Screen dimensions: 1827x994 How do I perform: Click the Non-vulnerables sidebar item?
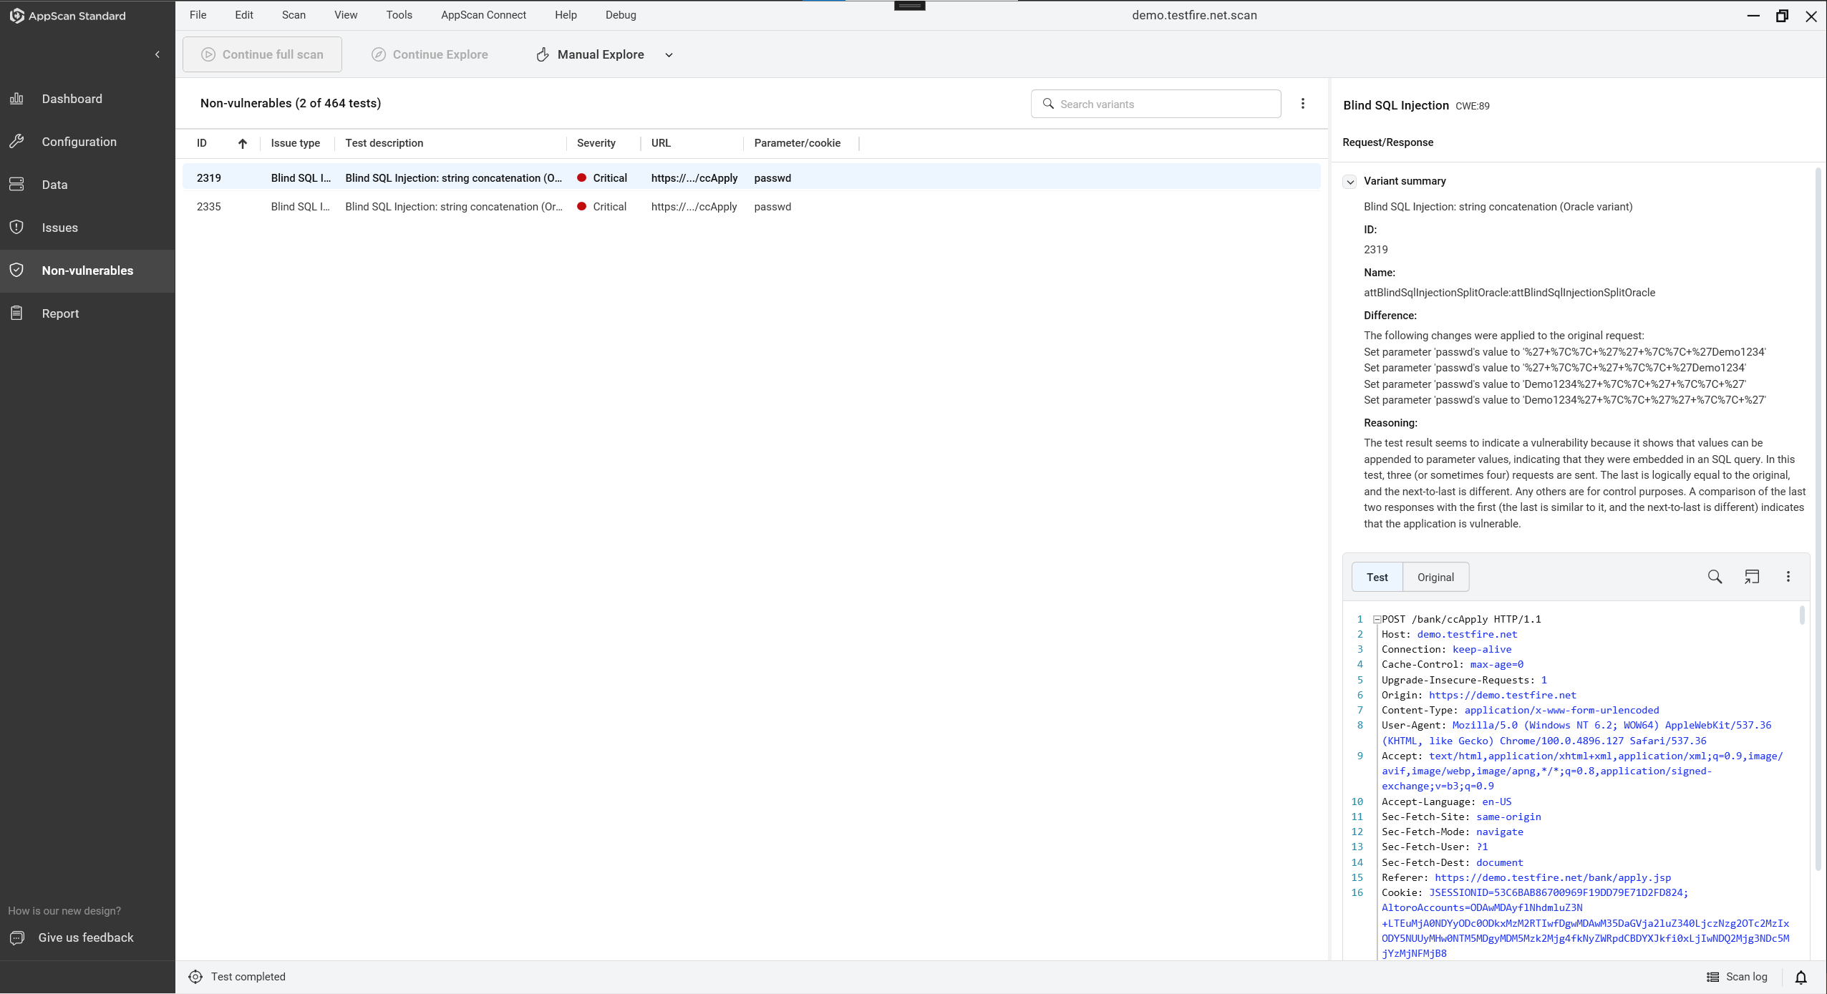point(87,269)
